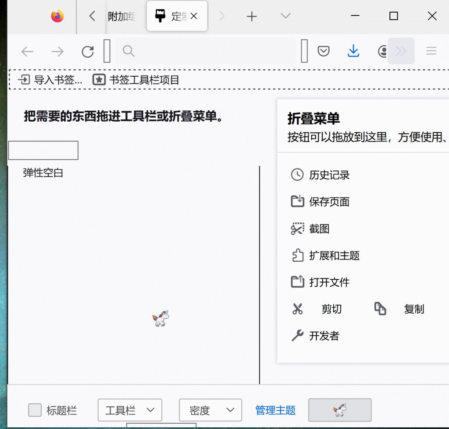Click the Pocket save icon in toolbar
This screenshot has height=429, width=449.
(x=324, y=51)
